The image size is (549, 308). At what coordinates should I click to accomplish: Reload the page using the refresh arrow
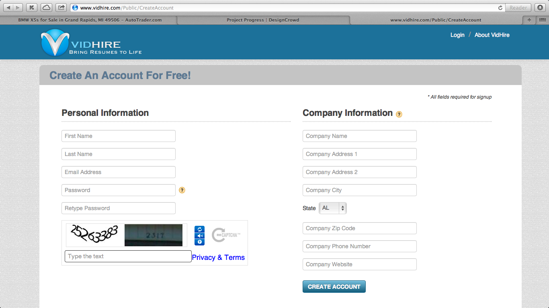(x=500, y=8)
